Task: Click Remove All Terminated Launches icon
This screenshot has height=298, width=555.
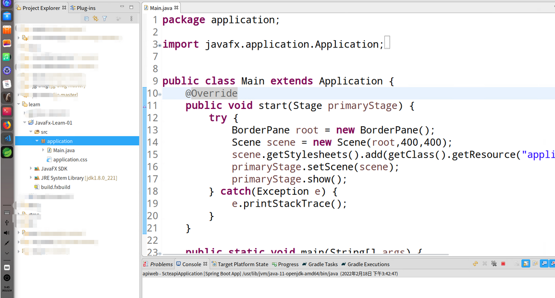Action: [x=494, y=264]
